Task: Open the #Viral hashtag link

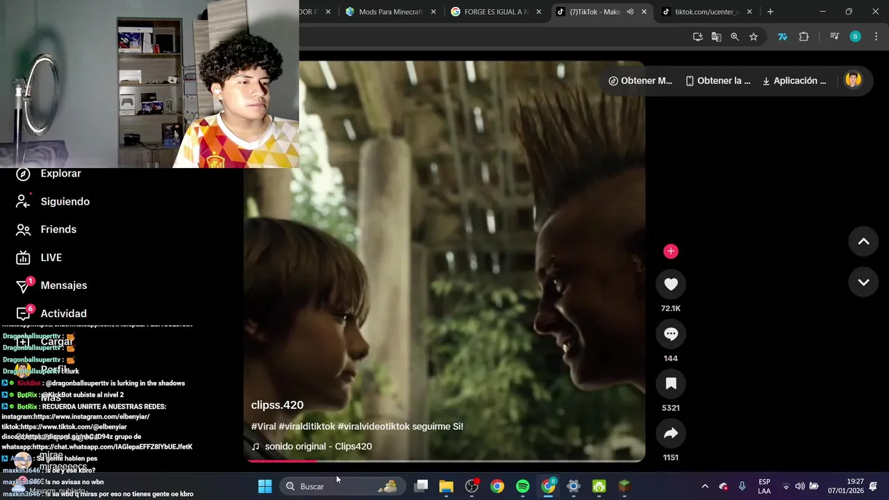Action: [x=263, y=426]
